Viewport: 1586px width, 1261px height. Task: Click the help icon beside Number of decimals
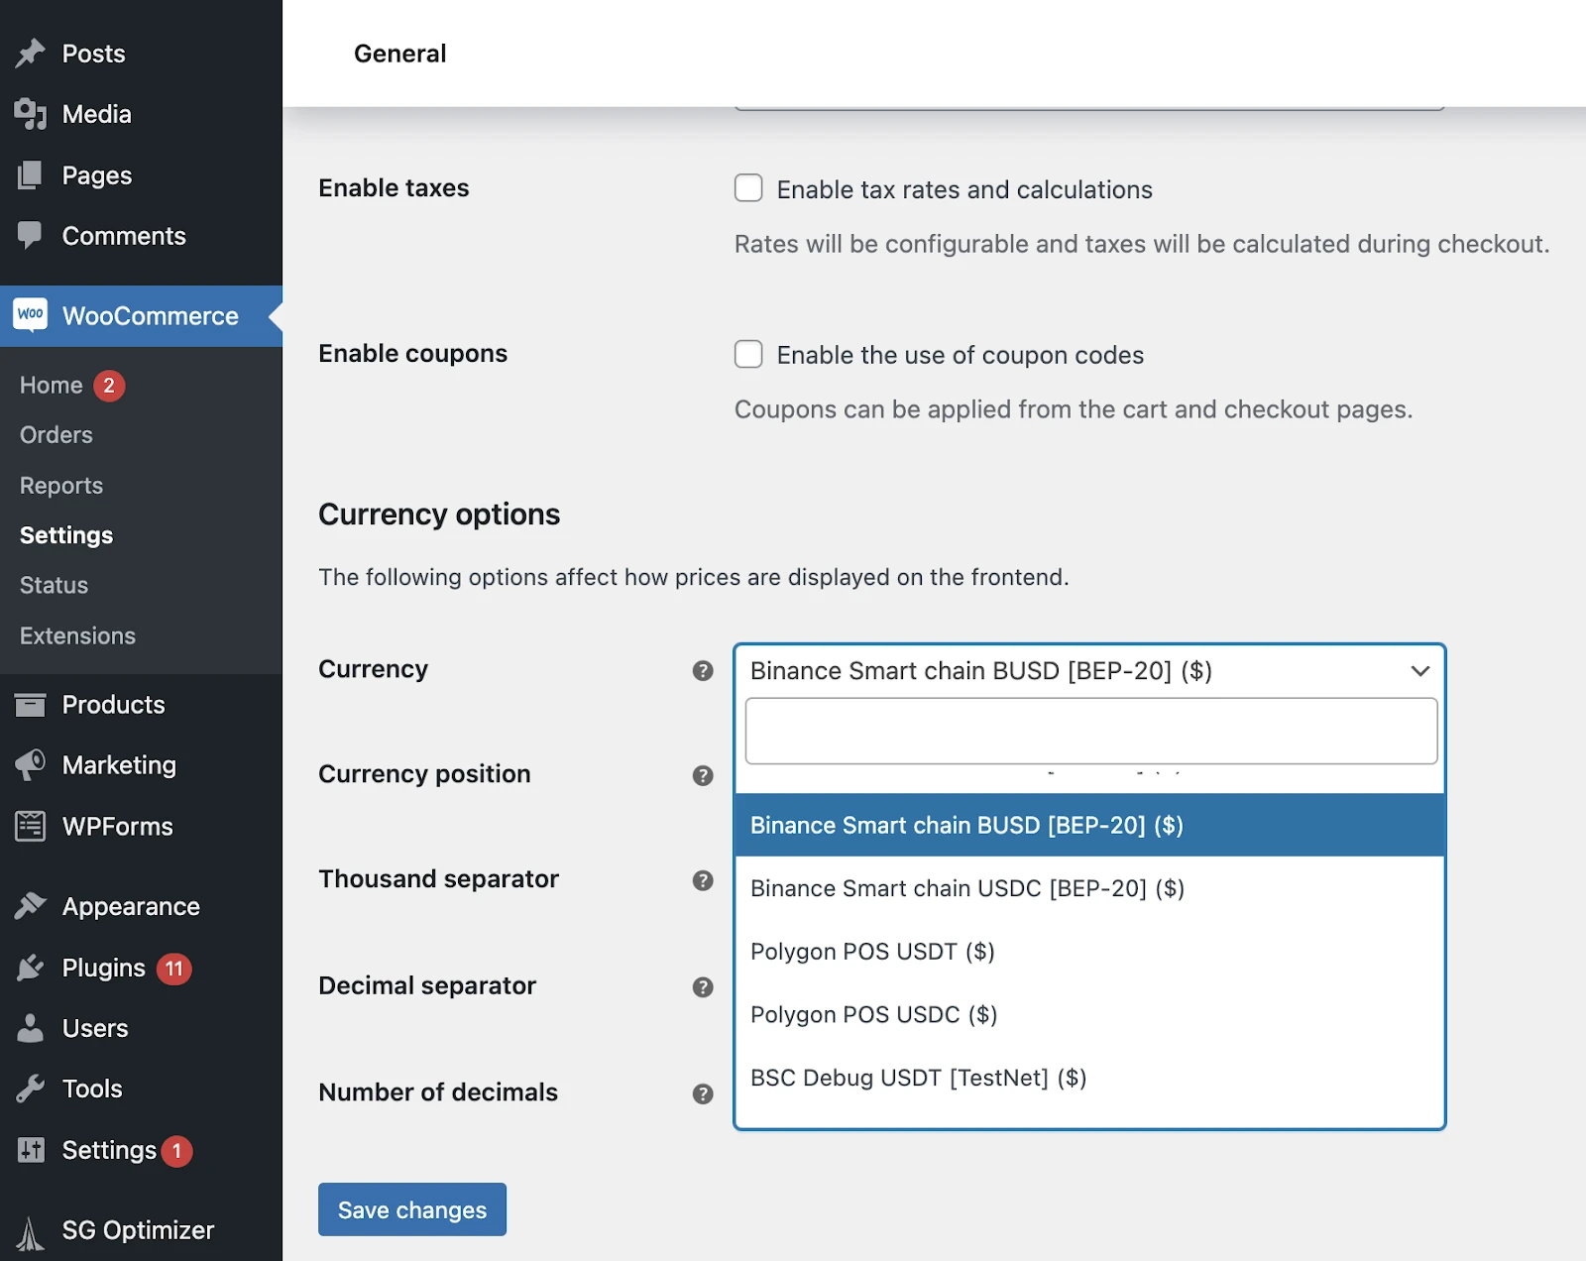tap(703, 1093)
